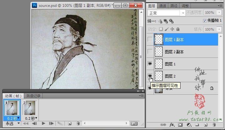Click the fill 100% value field

pyautogui.click(x=210, y=29)
